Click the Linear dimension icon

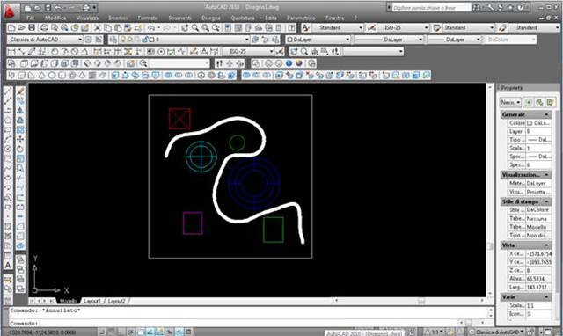pyautogui.click(x=11, y=52)
